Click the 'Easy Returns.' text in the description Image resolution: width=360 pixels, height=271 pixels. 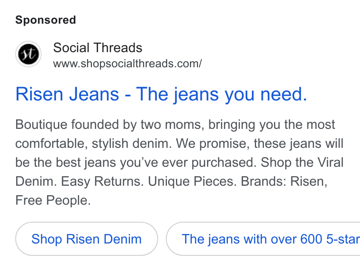102,181
